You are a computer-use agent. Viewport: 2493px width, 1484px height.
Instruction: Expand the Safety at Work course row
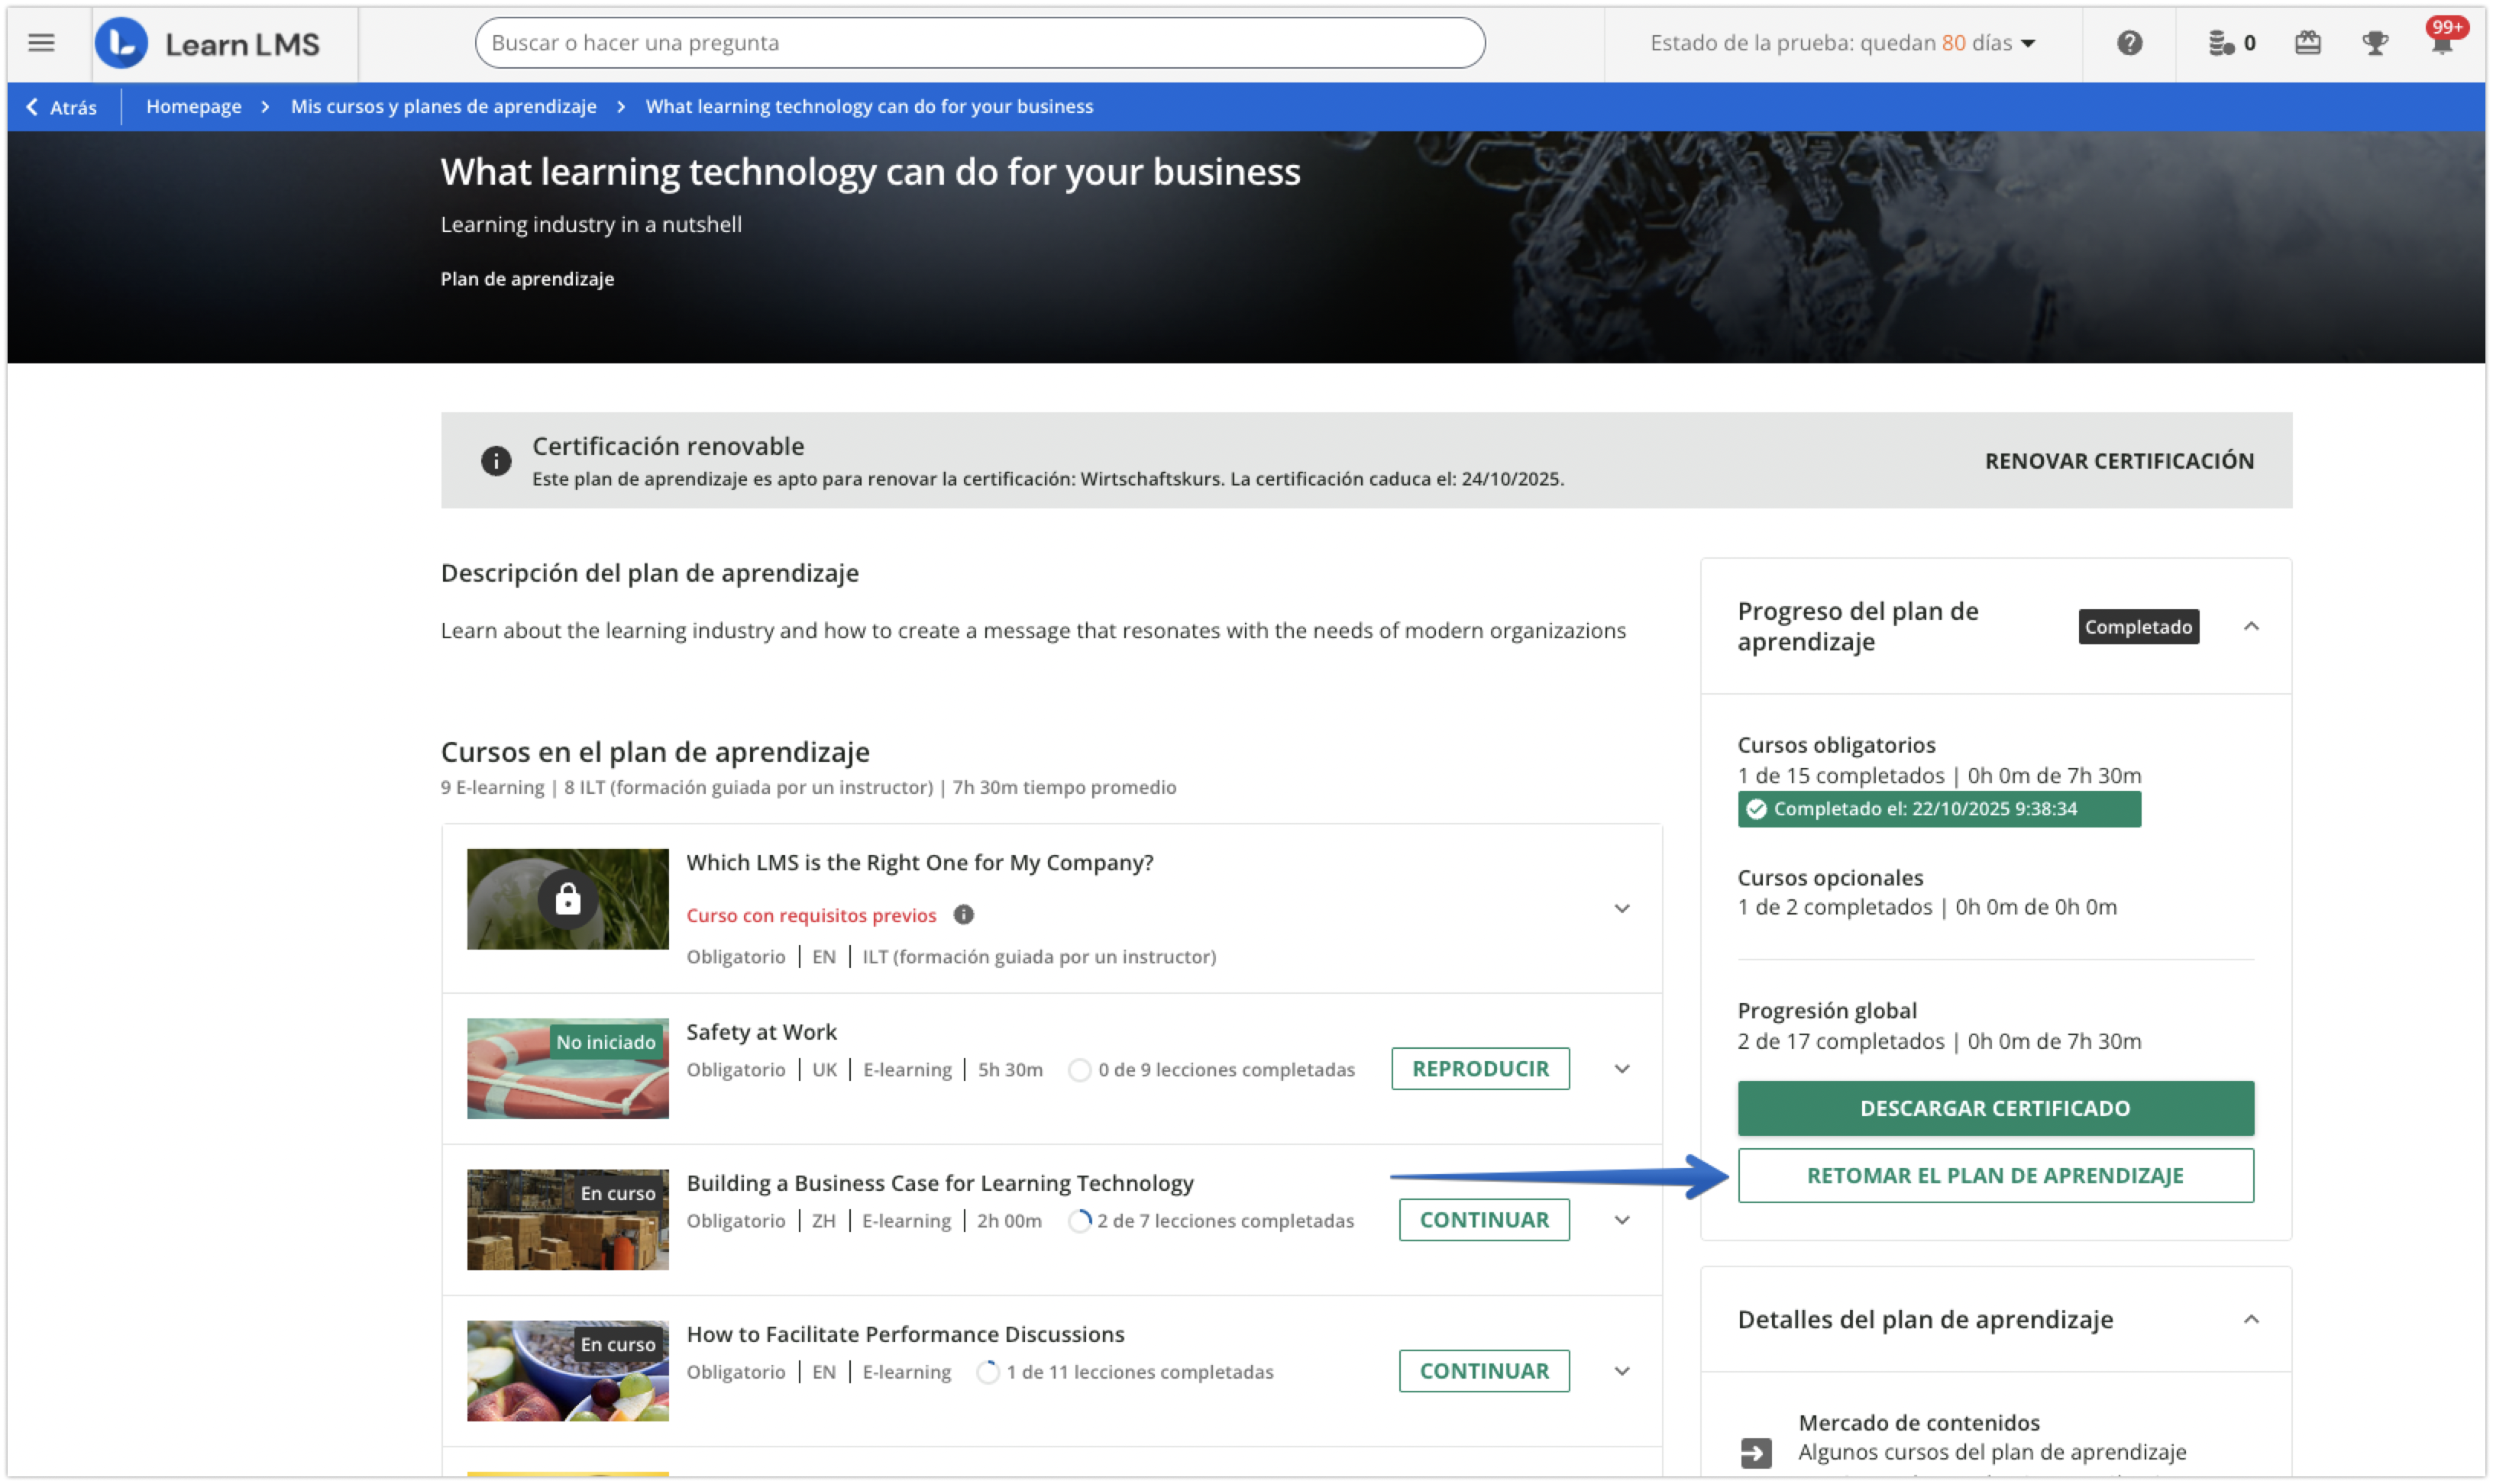click(x=1622, y=1069)
